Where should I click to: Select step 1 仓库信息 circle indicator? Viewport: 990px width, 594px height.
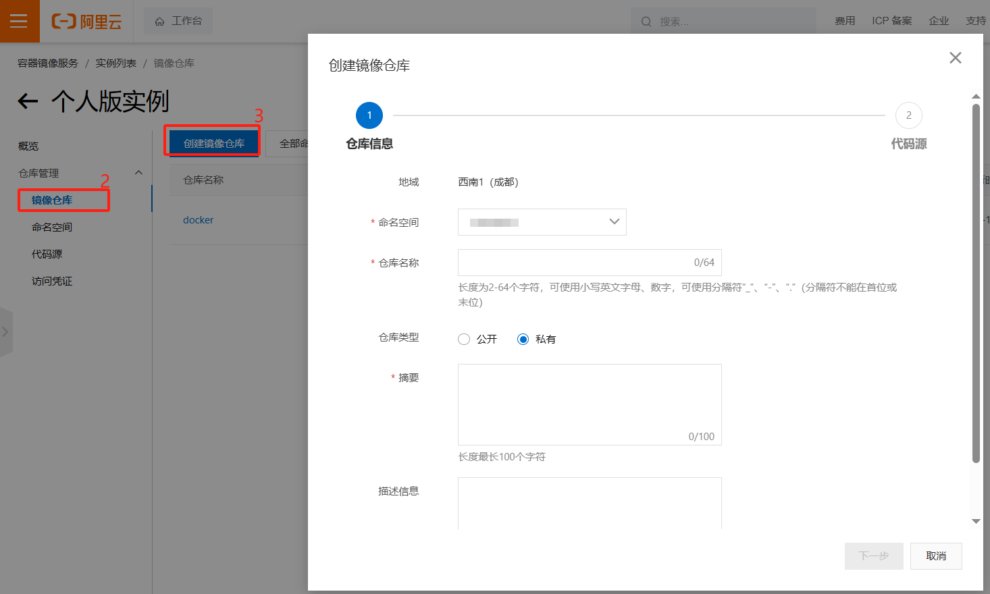pos(369,115)
